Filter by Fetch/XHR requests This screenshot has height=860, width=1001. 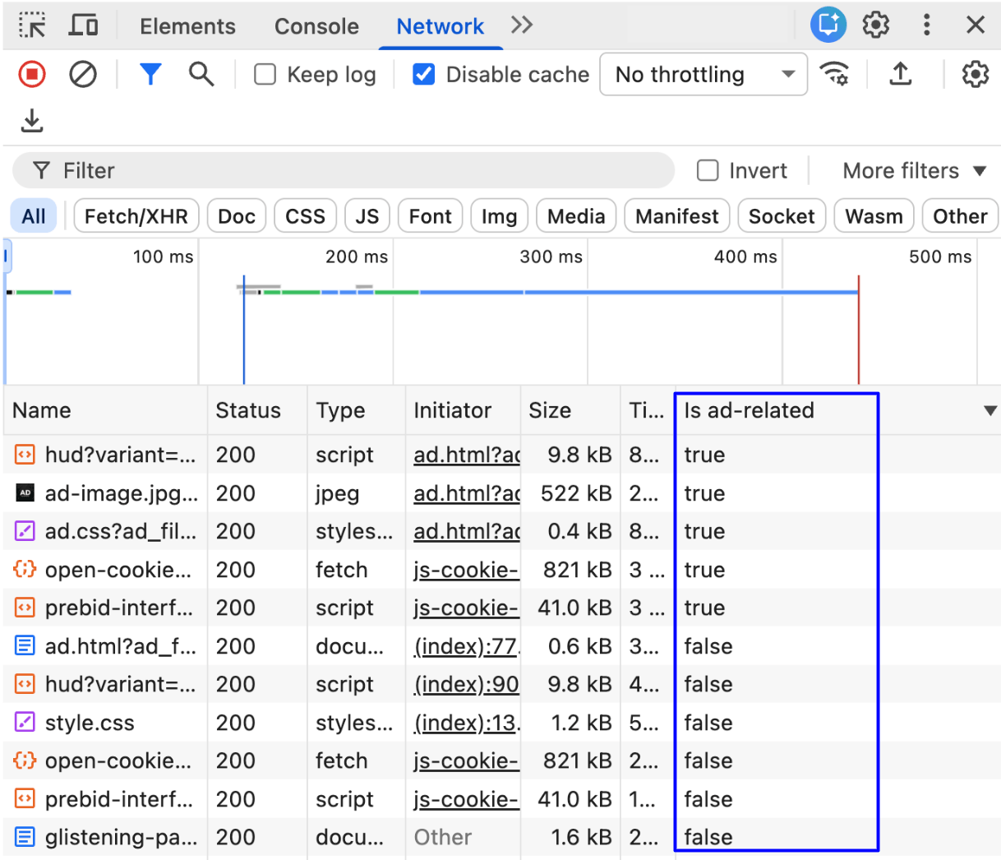[136, 216]
